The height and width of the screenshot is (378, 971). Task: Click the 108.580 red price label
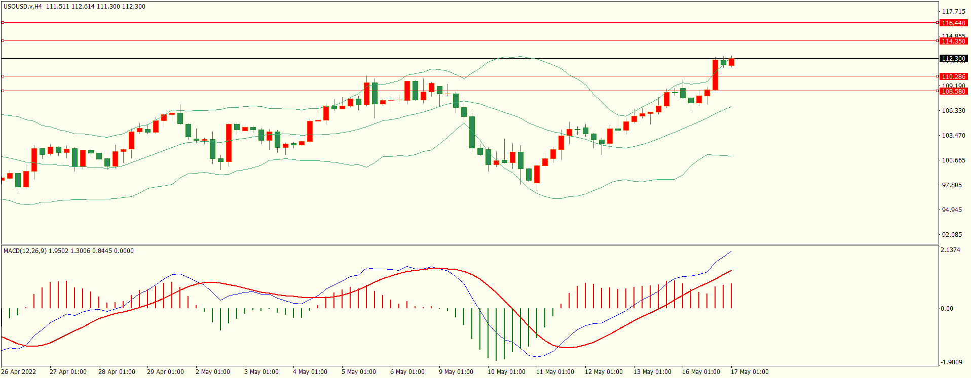pyautogui.click(x=953, y=91)
